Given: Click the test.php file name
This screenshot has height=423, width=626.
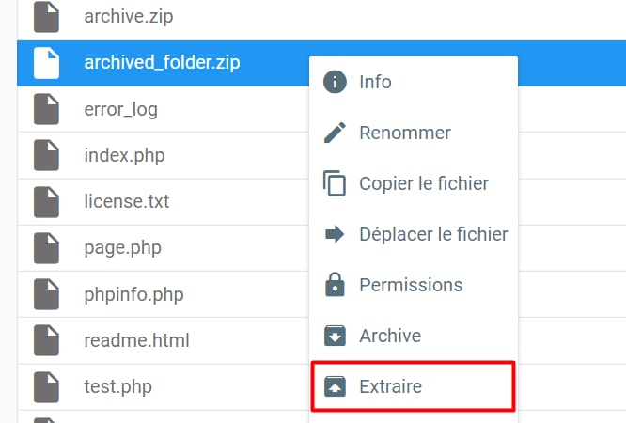Looking at the screenshot, I should coord(117,385).
